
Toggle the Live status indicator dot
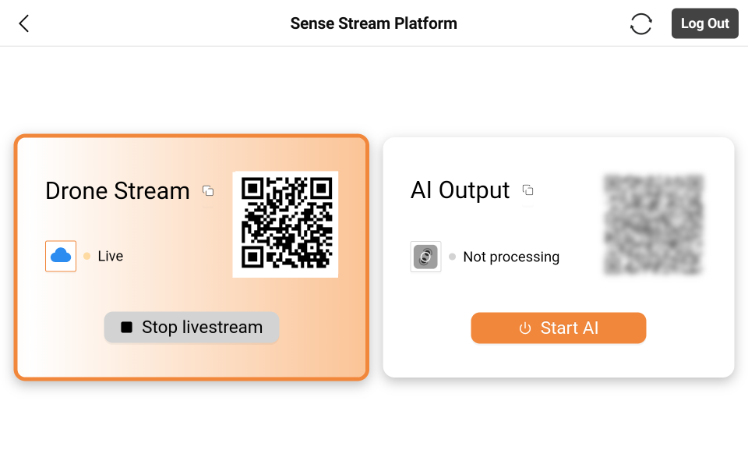point(85,256)
